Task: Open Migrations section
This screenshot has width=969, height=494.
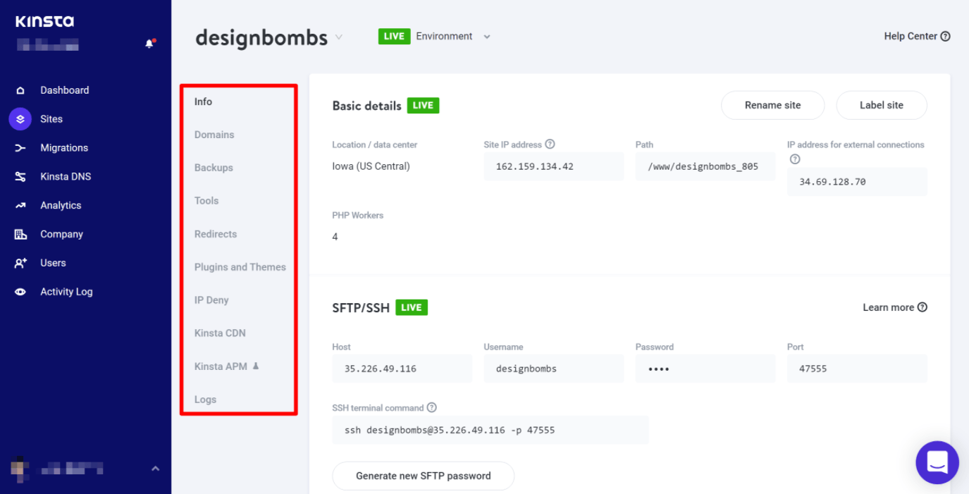Action: point(64,148)
